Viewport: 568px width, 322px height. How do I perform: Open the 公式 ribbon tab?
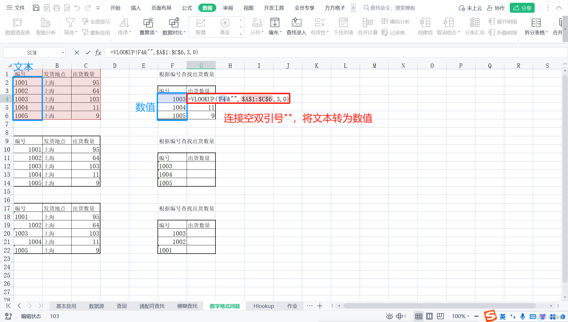click(187, 8)
